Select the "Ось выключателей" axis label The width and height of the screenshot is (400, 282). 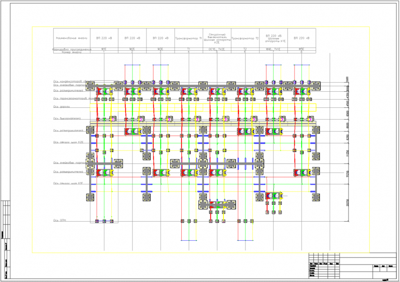[x=67, y=119]
